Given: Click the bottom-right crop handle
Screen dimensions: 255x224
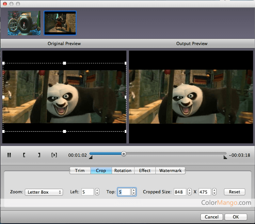Looking at the screenshot, I should (x=125, y=131).
